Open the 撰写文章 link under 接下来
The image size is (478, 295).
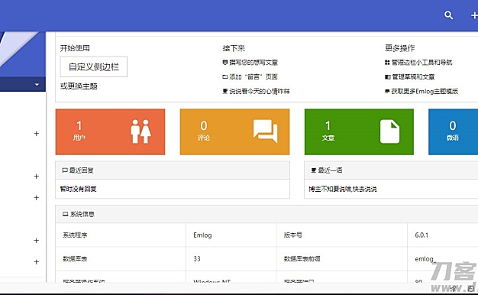[250, 63]
